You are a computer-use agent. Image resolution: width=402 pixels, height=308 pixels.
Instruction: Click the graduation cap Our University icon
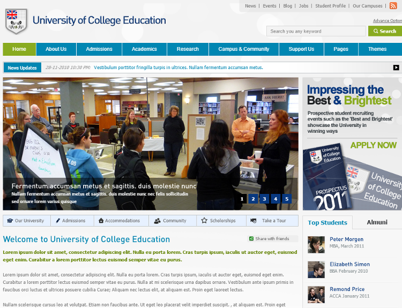(x=10, y=221)
